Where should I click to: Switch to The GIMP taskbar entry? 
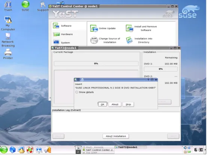pos(98,153)
